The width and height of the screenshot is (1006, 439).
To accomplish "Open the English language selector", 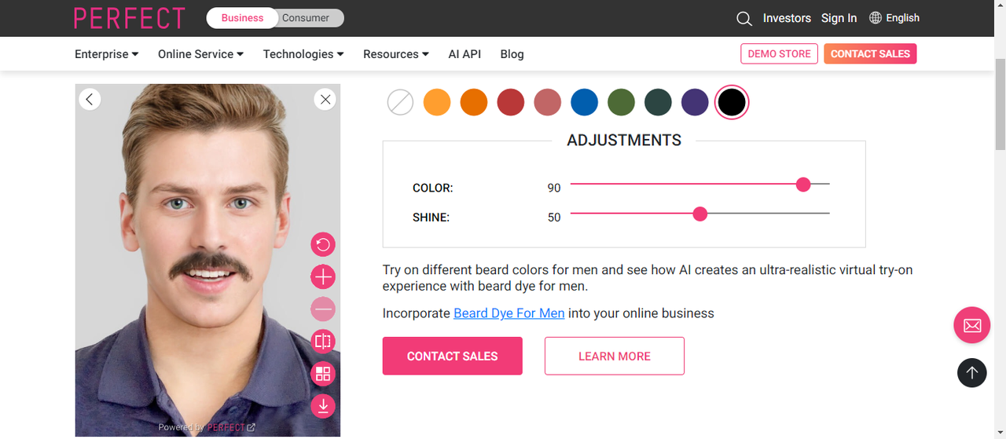I will (894, 18).
